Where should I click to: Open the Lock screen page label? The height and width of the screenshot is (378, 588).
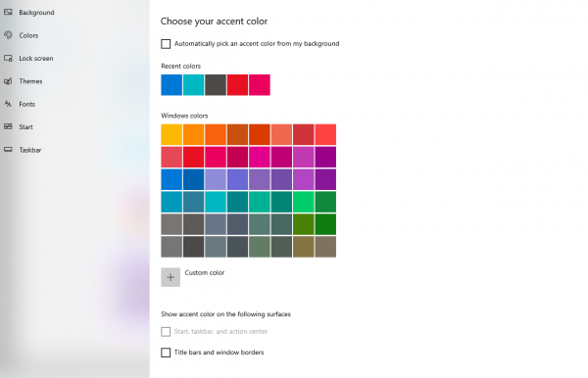36,59
